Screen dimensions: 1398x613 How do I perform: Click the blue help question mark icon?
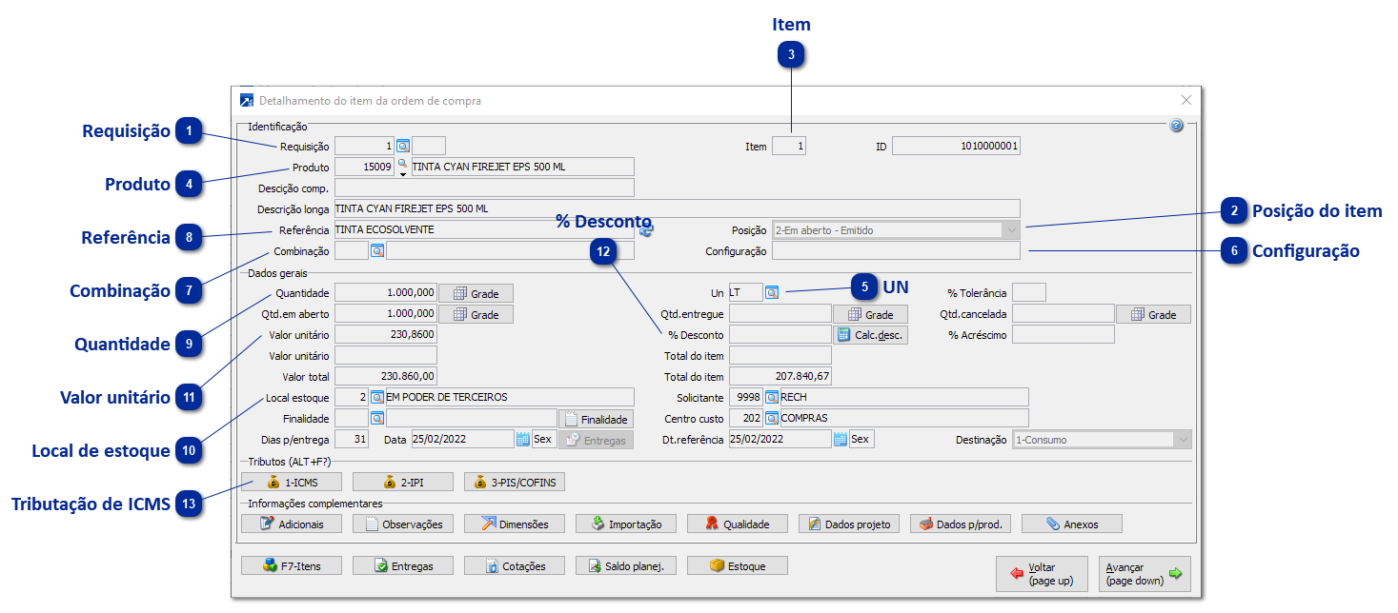1176,126
